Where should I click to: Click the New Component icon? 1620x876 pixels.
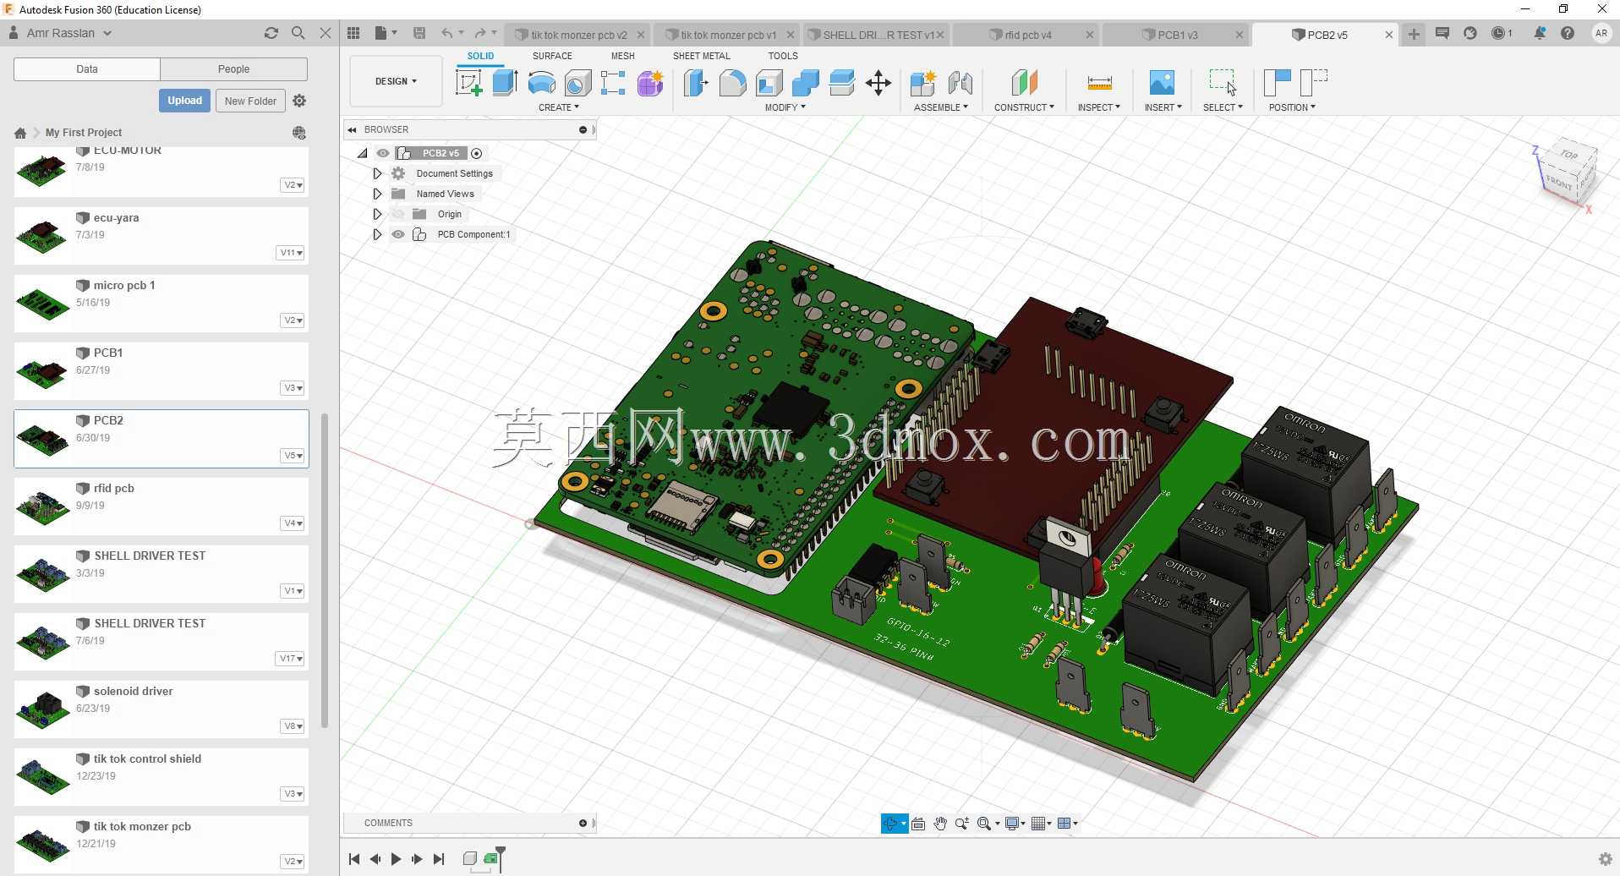[x=923, y=83]
